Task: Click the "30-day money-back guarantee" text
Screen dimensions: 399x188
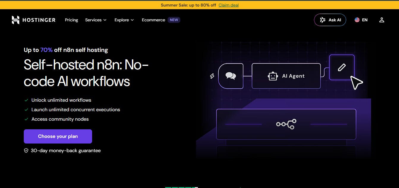Action: tap(66, 151)
